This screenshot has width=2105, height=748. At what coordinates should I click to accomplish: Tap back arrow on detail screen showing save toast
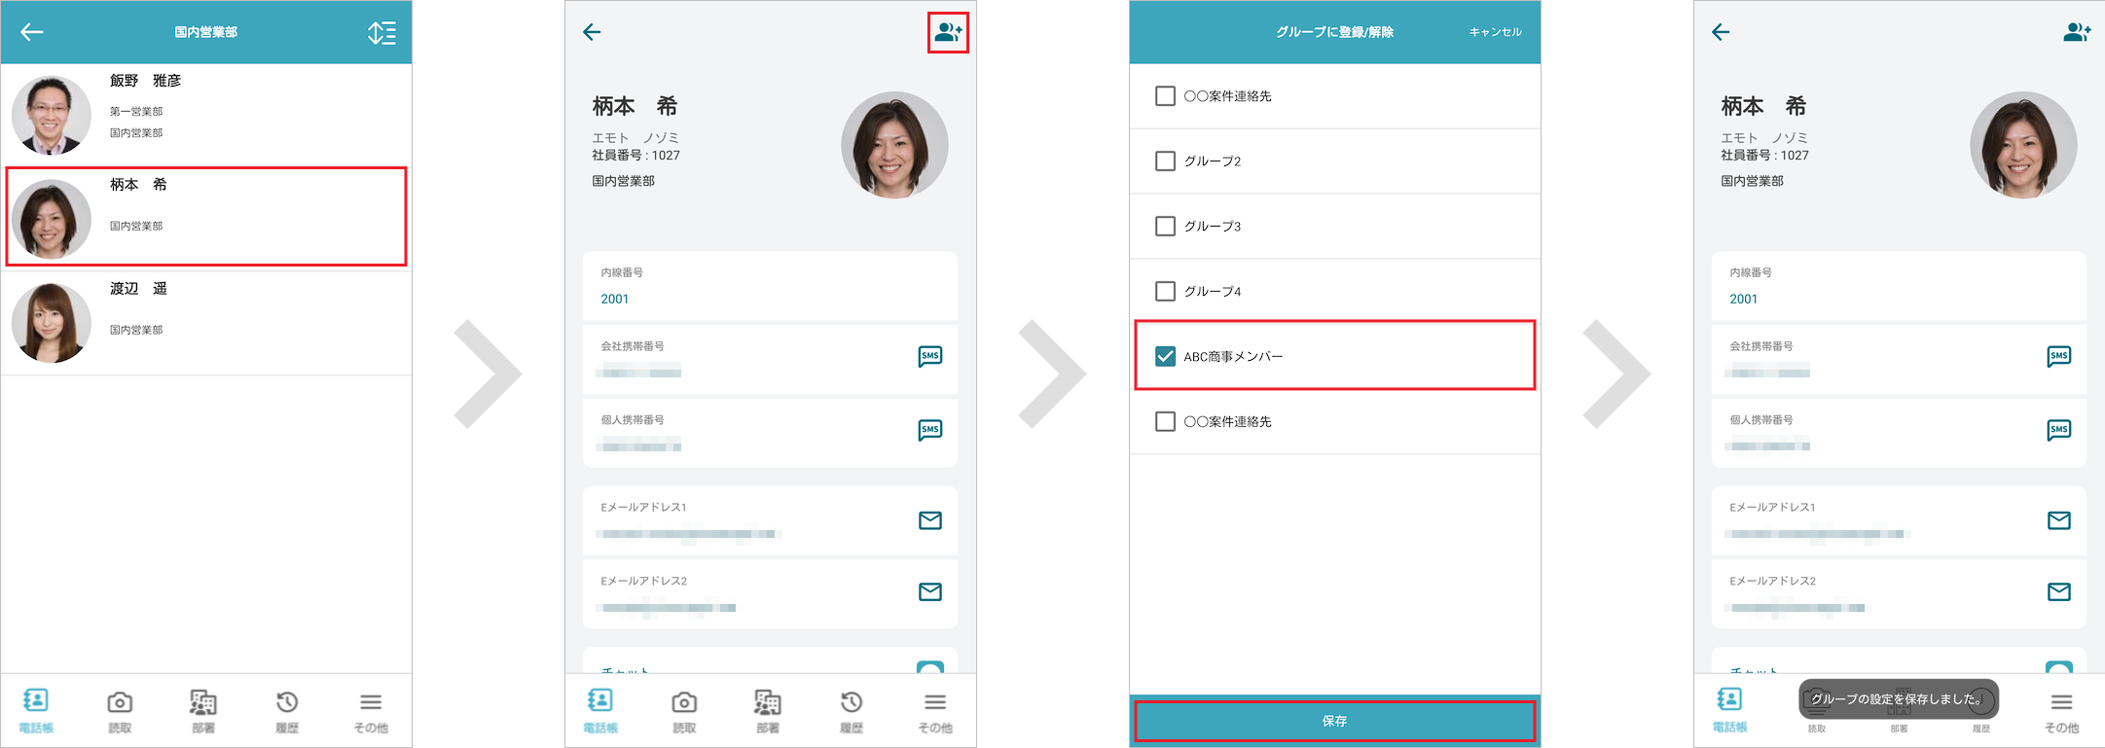1721,32
